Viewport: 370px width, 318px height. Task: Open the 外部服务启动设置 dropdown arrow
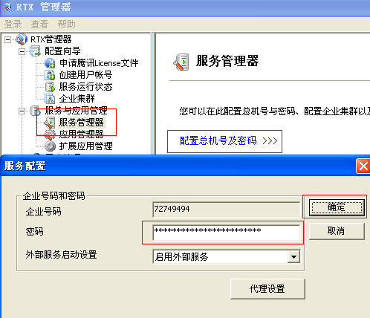point(293,256)
